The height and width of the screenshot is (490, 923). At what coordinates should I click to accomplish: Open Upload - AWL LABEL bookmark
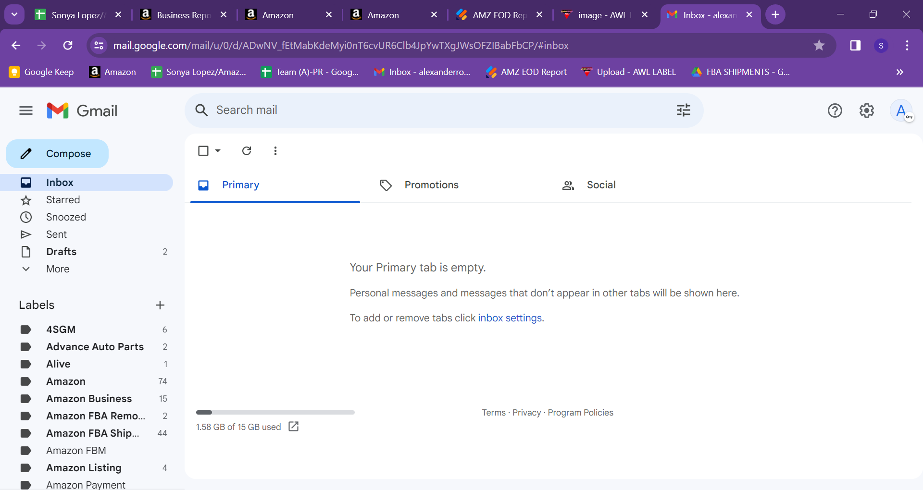point(628,72)
